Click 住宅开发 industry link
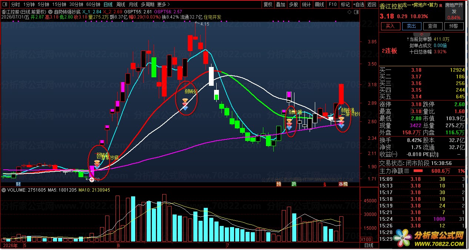This screenshot has width=470, height=250. 213,17
